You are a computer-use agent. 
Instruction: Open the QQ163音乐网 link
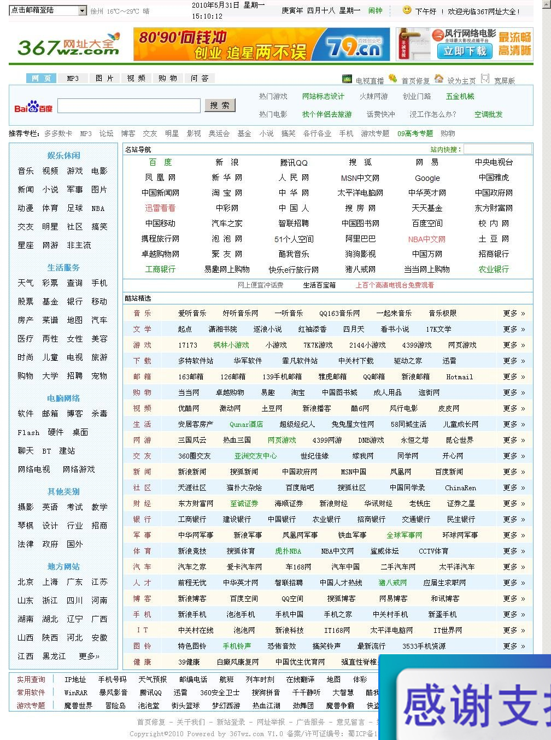pyautogui.click(x=339, y=314)
